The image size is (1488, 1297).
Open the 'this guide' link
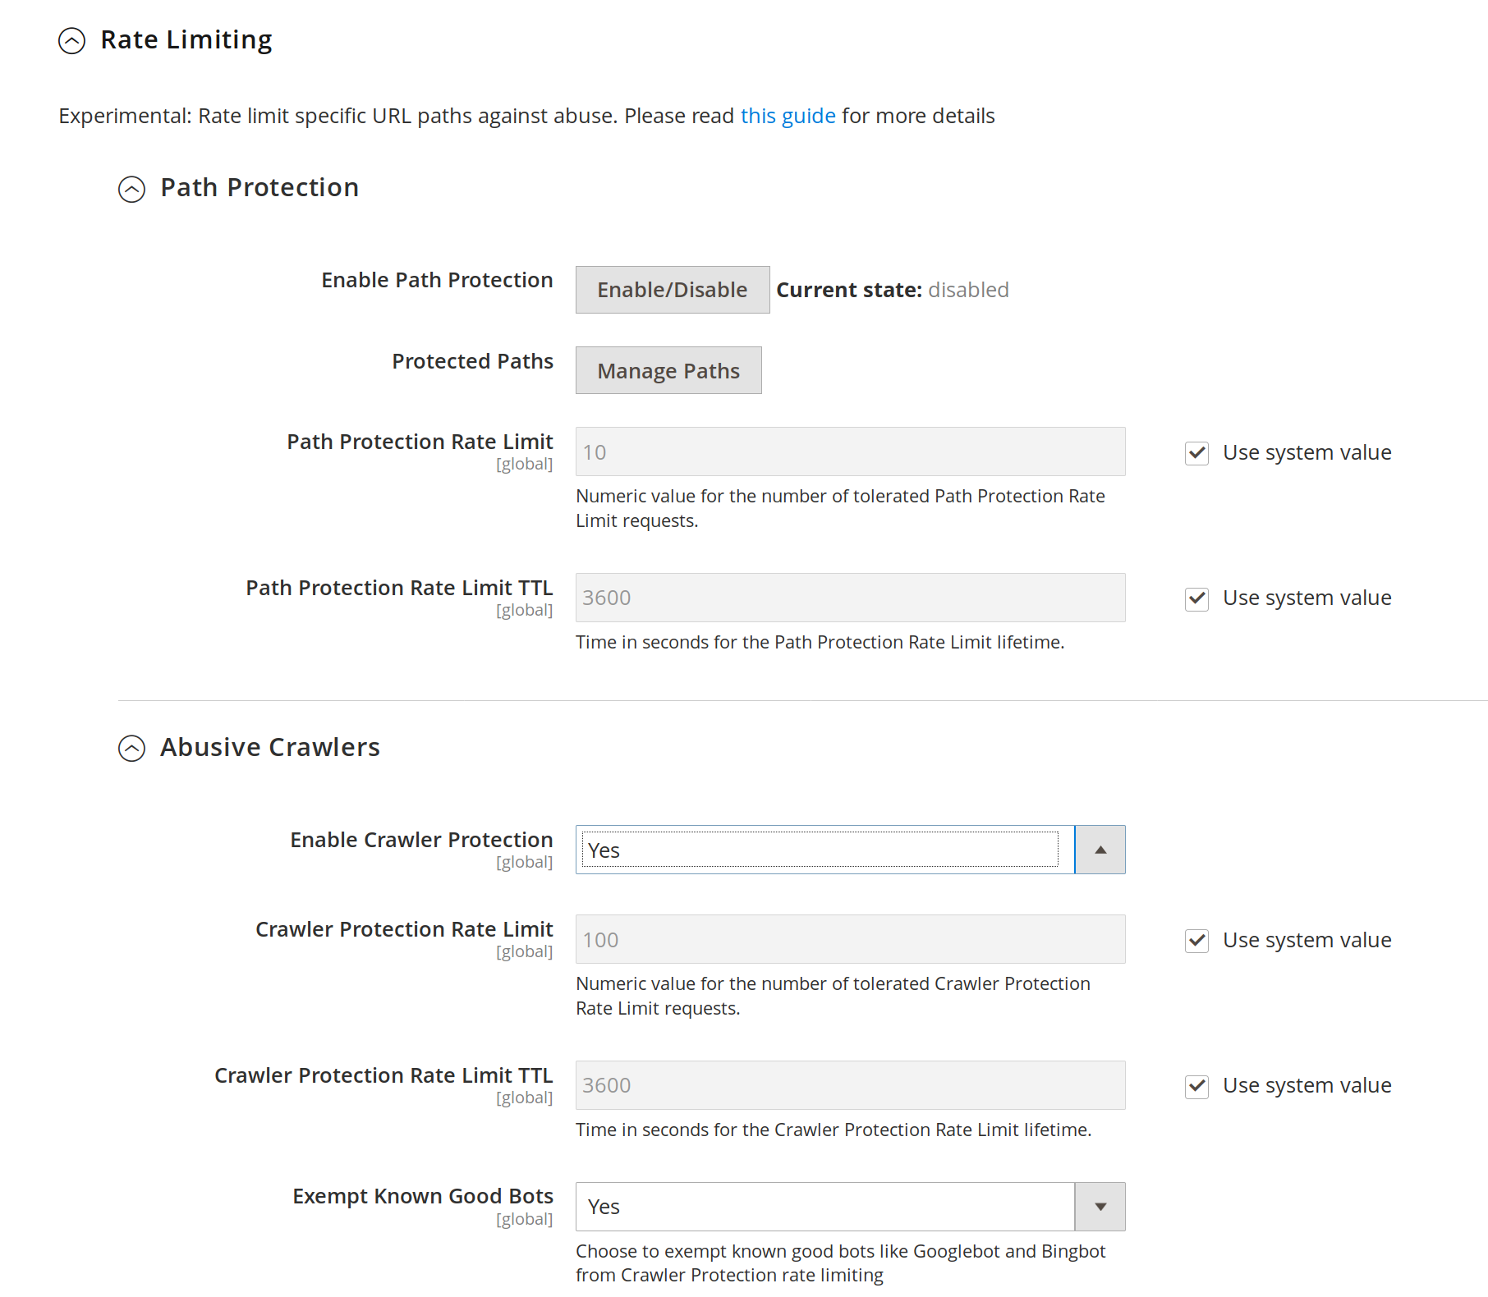[x=788, y=116]
